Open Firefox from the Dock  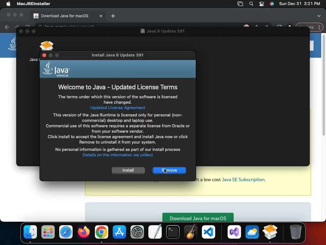click(x=84, y=232)
